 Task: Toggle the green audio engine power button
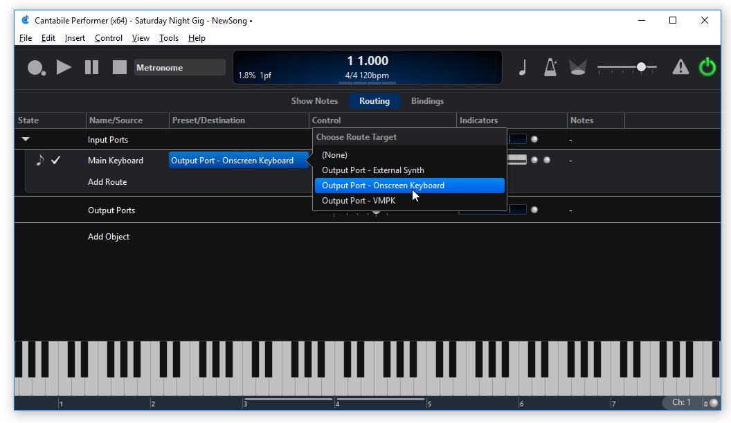point(707,67)
